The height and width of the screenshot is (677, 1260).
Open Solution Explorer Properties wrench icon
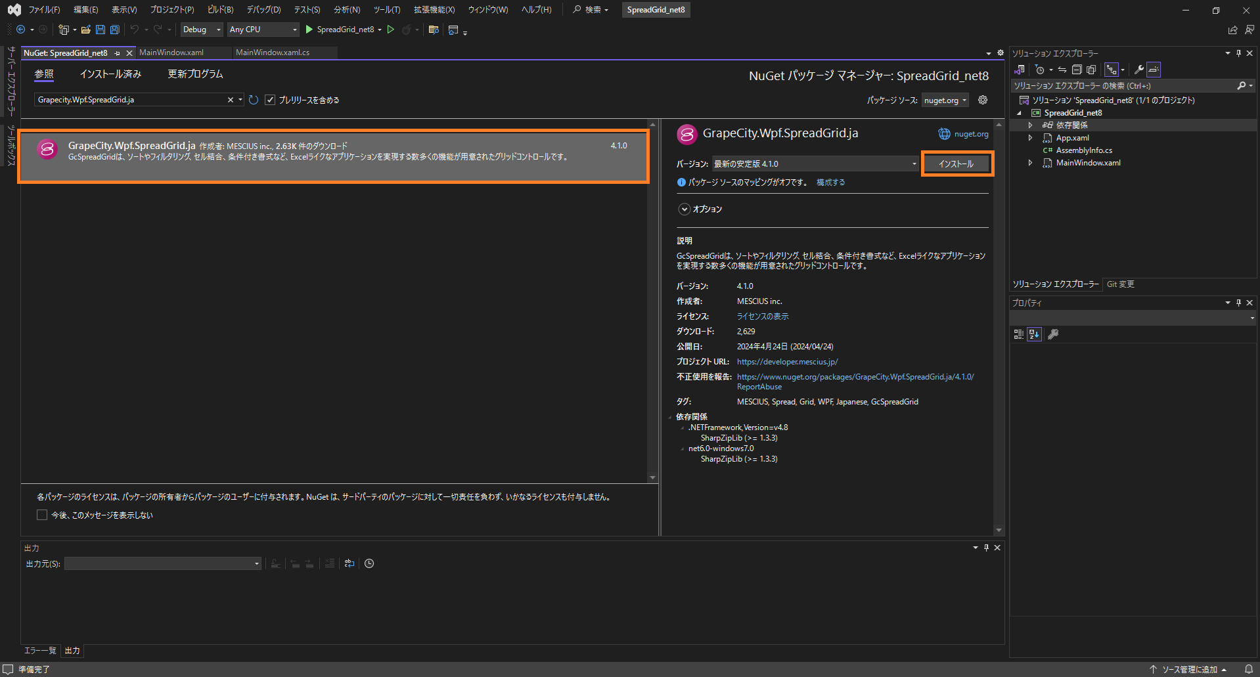tap(1139, 70)
